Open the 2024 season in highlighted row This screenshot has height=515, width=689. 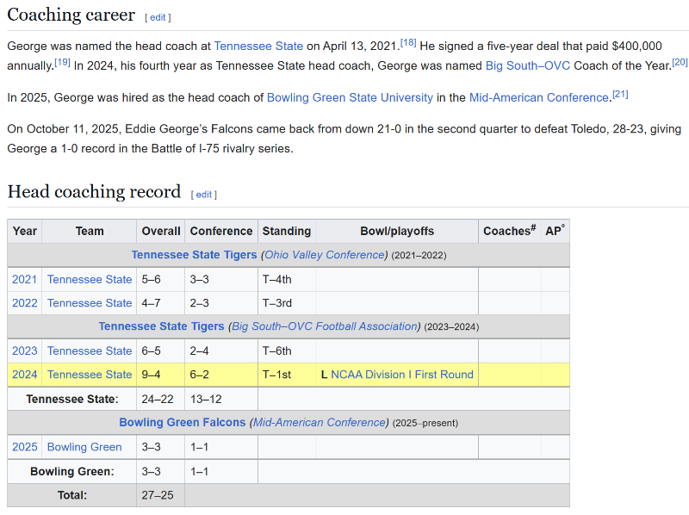pos(25,375)
